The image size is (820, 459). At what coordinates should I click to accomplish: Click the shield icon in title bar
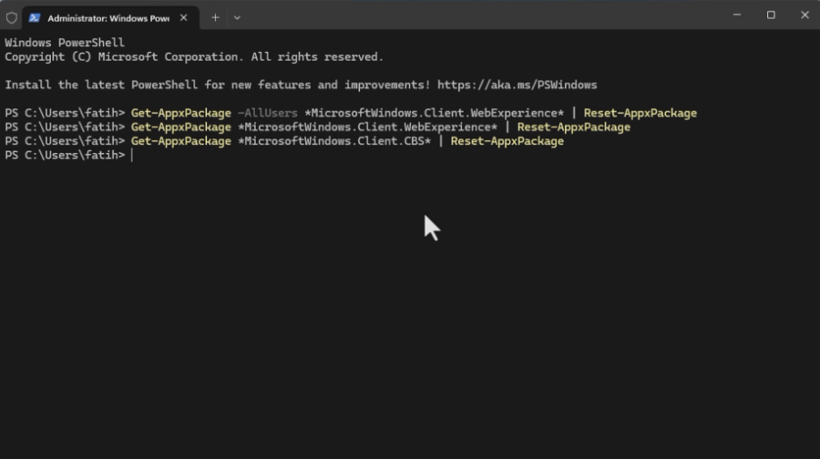coord(12,18)
